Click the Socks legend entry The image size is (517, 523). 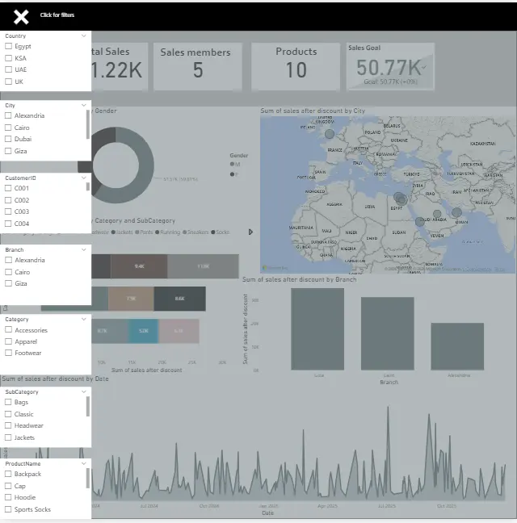220,232
